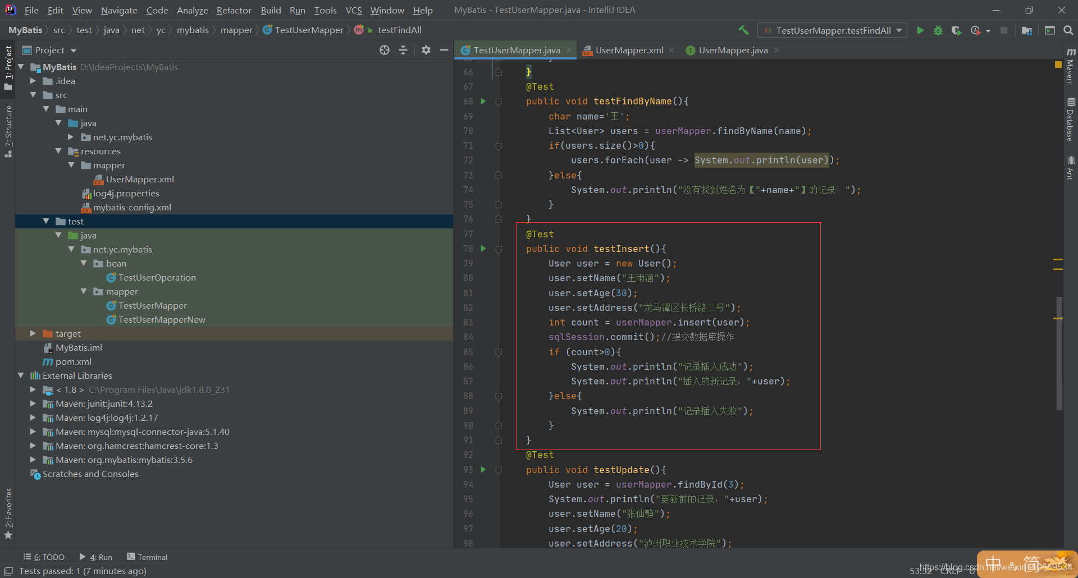Image resolution: width=1078 pixels, height=578 pixels.
Task: Switch to UserMapper.java editor tab
Action: (733, 50)
